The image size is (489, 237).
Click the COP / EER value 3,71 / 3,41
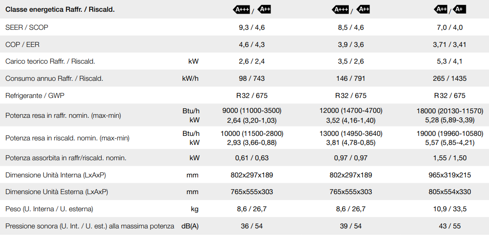(x=449, y=45)
